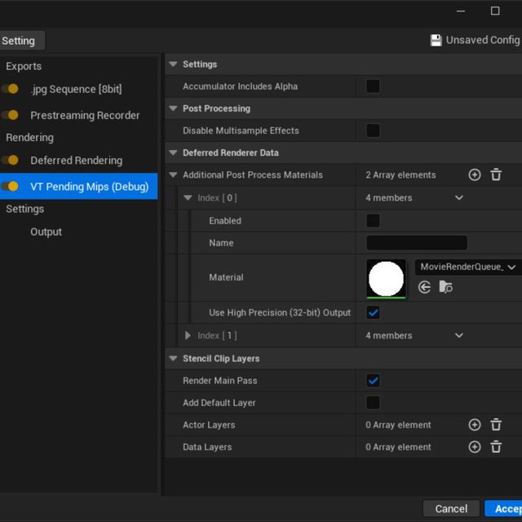Expand Index [ 1 ] array entry
Screen dimensions: 522x522
click(x=188, y=335)
